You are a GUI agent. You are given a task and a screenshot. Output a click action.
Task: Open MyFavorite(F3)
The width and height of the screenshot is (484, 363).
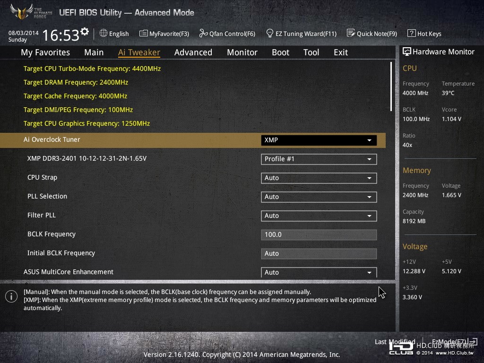(x=164, y=34)
